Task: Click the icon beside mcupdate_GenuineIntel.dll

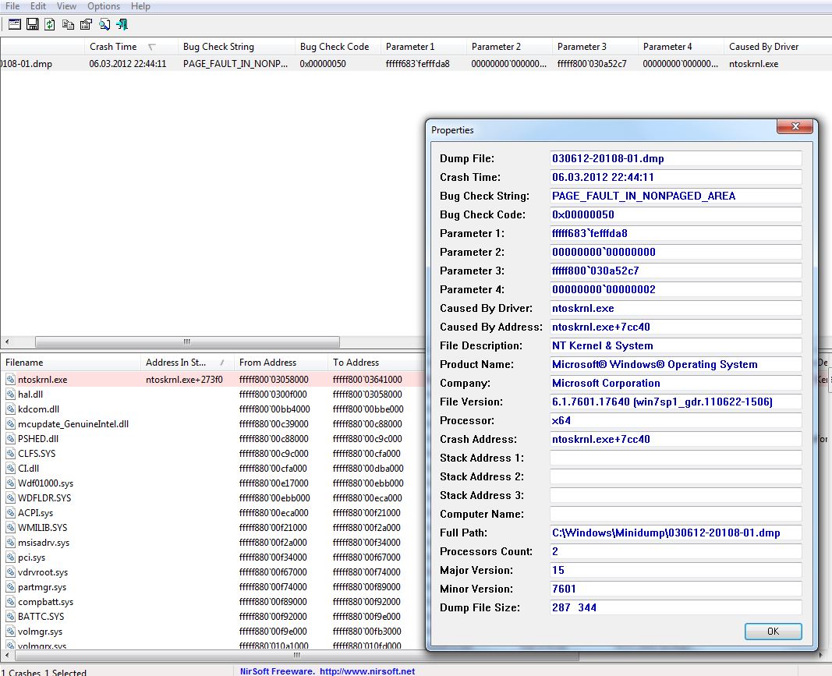Action: click(x=10, y=424)
